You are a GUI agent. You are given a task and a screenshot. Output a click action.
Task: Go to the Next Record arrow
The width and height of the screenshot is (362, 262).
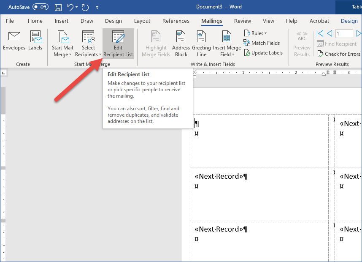(359, 33)
